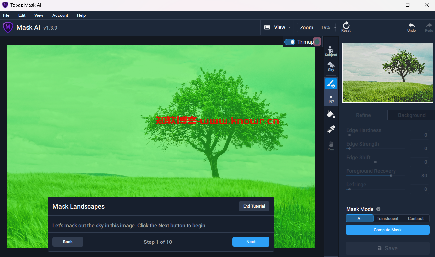
Task: Select the Sky auto-detect tool
Action: pos(331,67)
